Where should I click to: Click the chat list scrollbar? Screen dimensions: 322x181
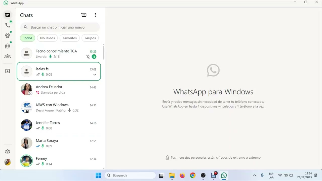click(103, 53)
